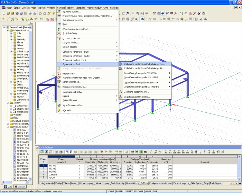Viewport: 242px width, 193px height.
Task: Click the Print icon in toolbar
Action: coord(30,13)
